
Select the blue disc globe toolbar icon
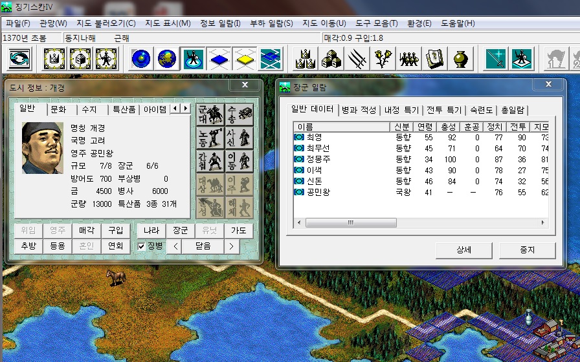(x=141, y=58)
